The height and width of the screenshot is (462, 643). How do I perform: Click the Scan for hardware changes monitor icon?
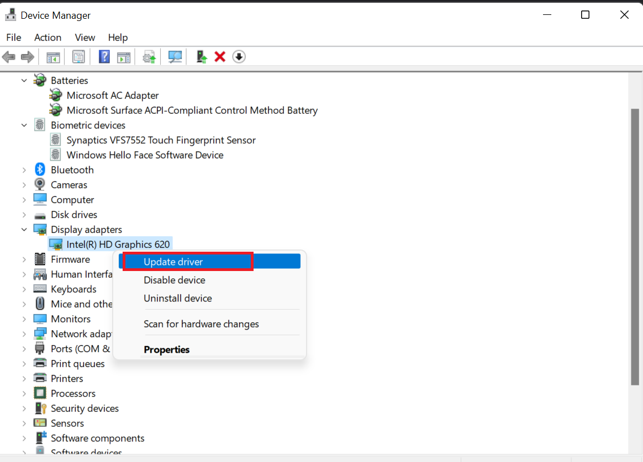pos(175,57)
